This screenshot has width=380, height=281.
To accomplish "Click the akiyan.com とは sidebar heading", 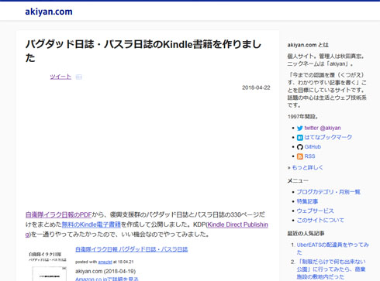I will [308, 45].
